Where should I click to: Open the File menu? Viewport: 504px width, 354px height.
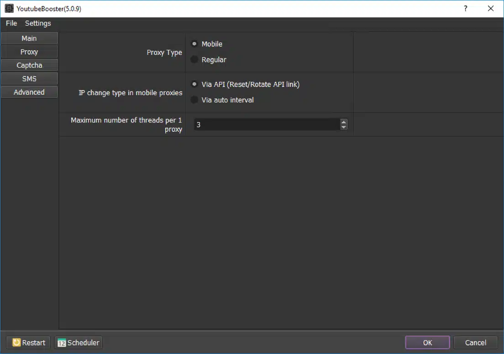(x=11, y=23)
